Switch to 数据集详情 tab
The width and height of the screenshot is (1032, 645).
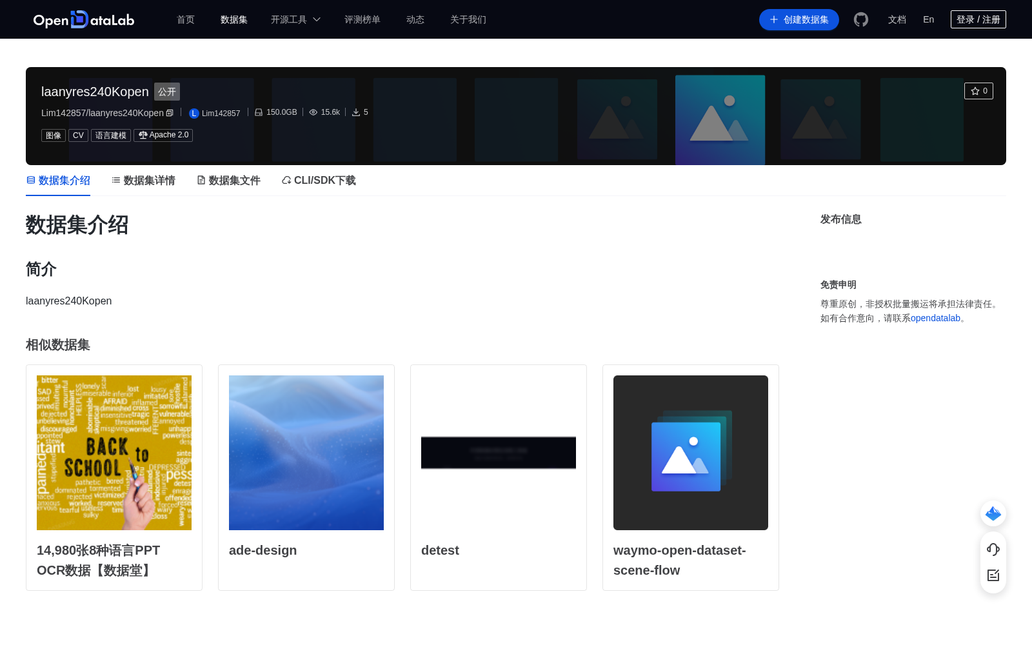(143, 181)
